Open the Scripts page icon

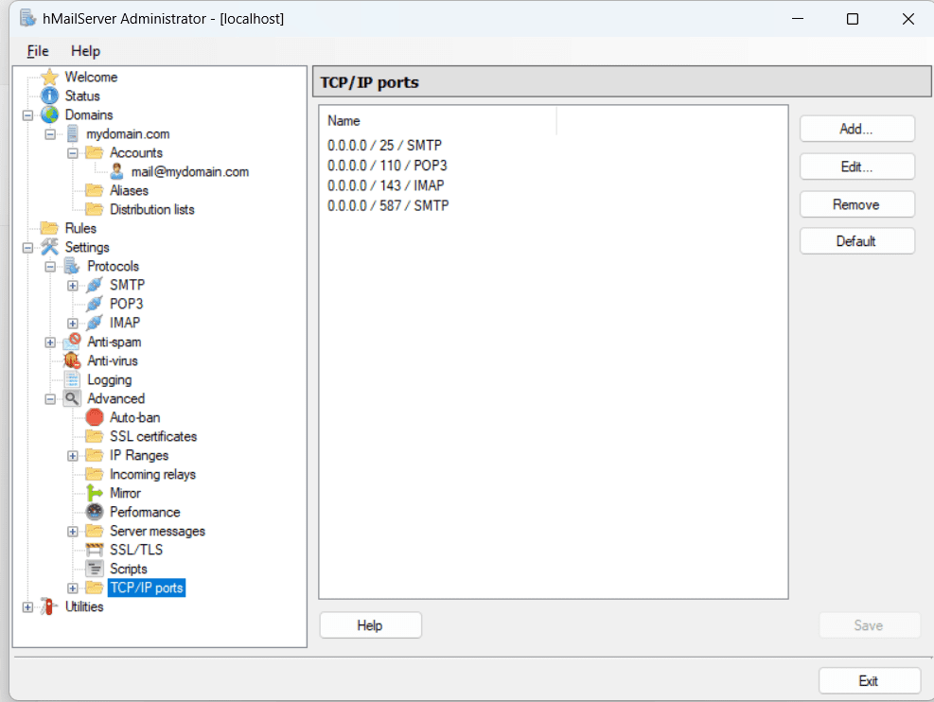pos(96,569)
